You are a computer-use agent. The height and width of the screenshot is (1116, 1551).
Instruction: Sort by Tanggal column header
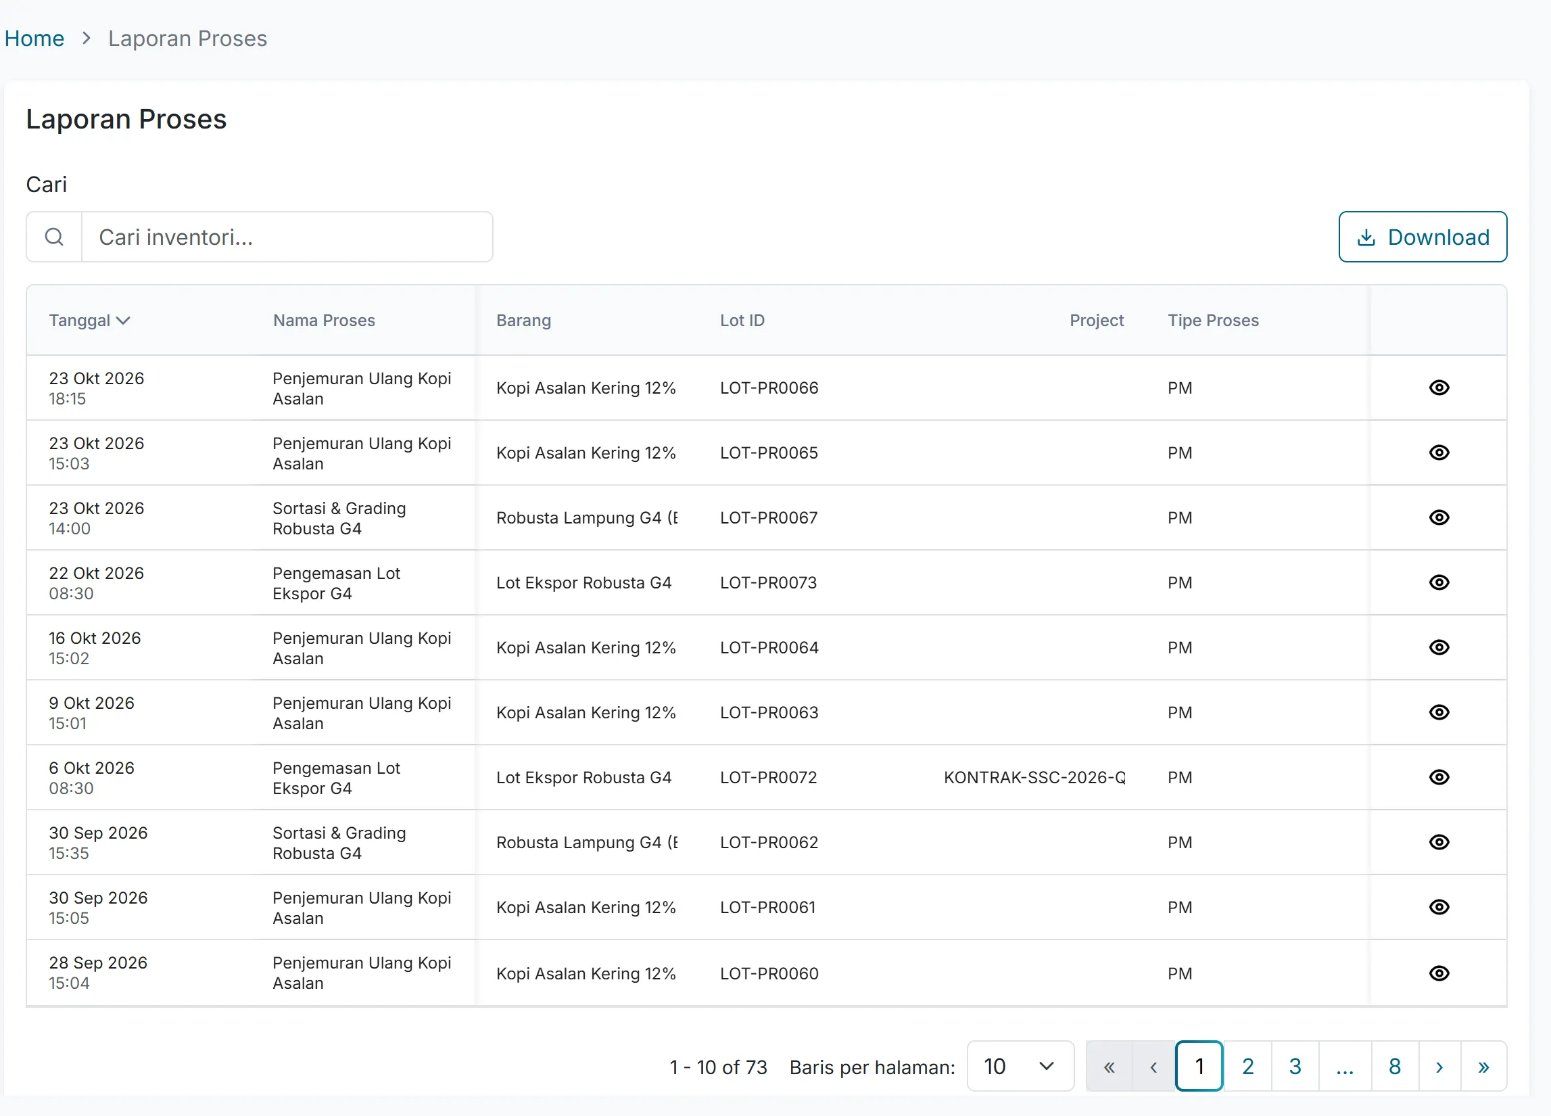pyautogui.click(x=89, y=321)
